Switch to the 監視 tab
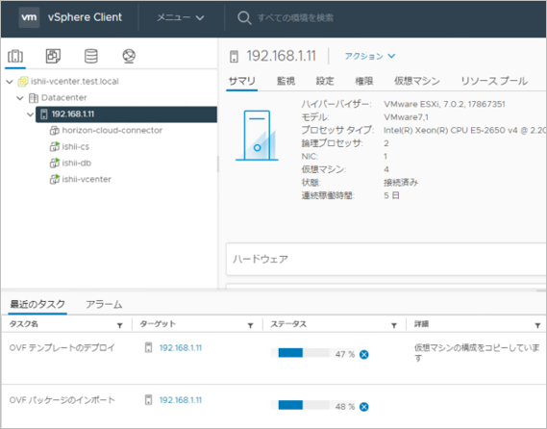The width and height of the screenshot is (547, 429). click(286, 81)
